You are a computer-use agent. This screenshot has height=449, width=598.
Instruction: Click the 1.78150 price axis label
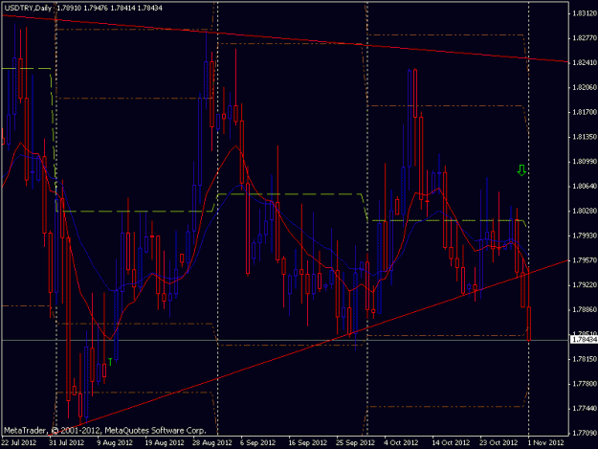[x=585, y=359]
